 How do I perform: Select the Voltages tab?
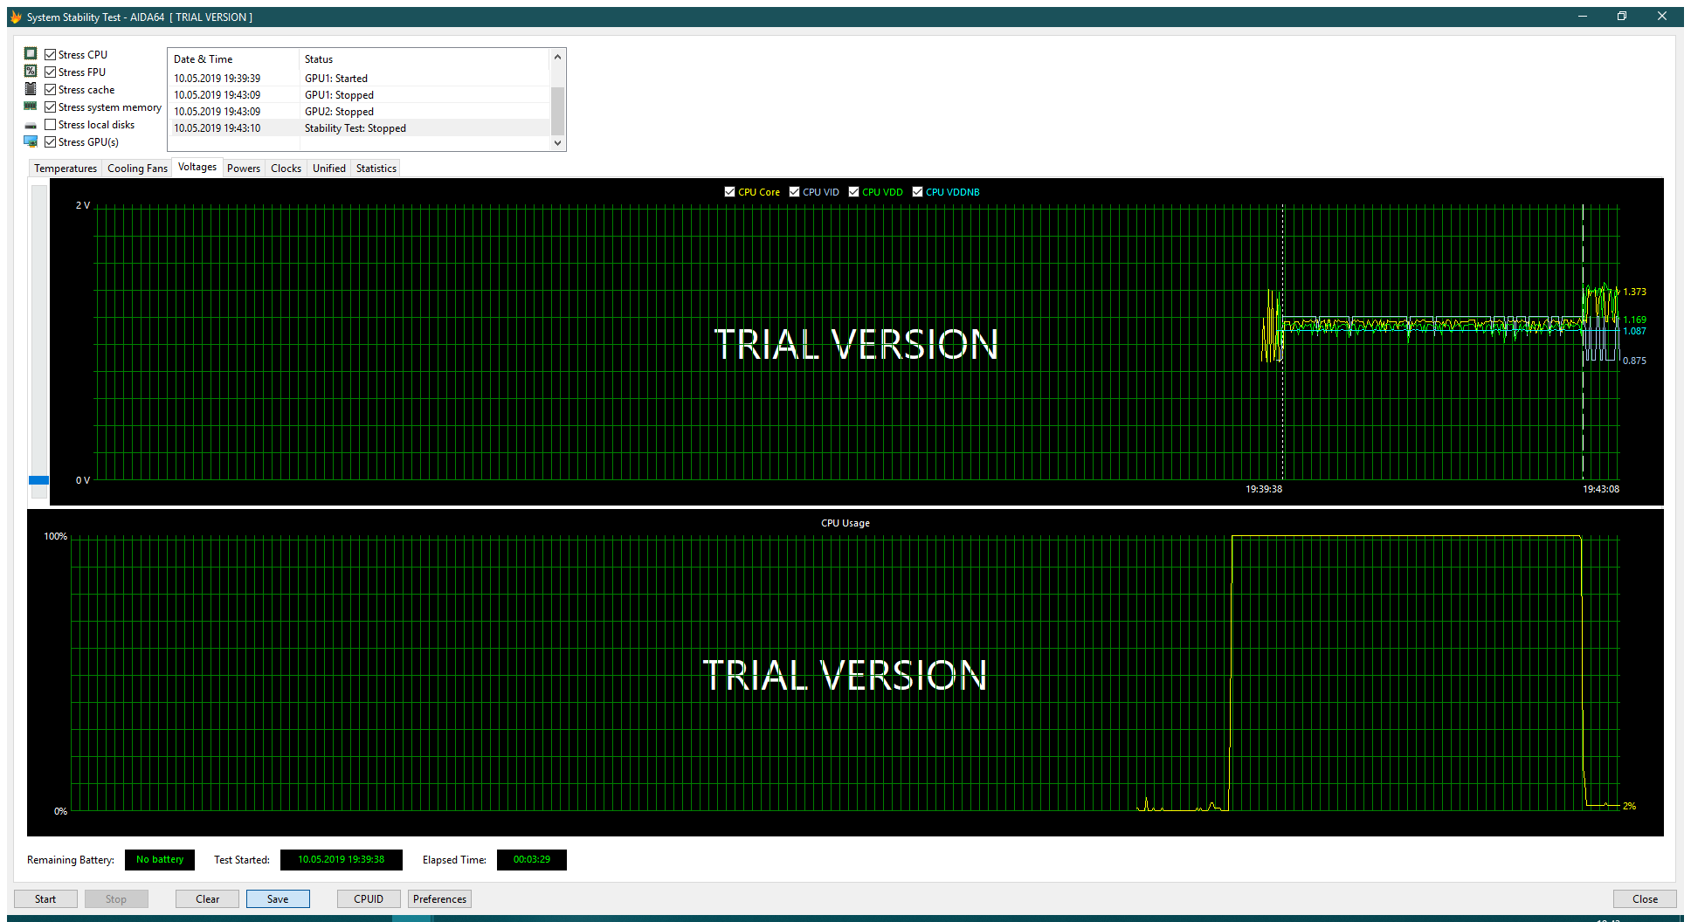tap(197, 167)
